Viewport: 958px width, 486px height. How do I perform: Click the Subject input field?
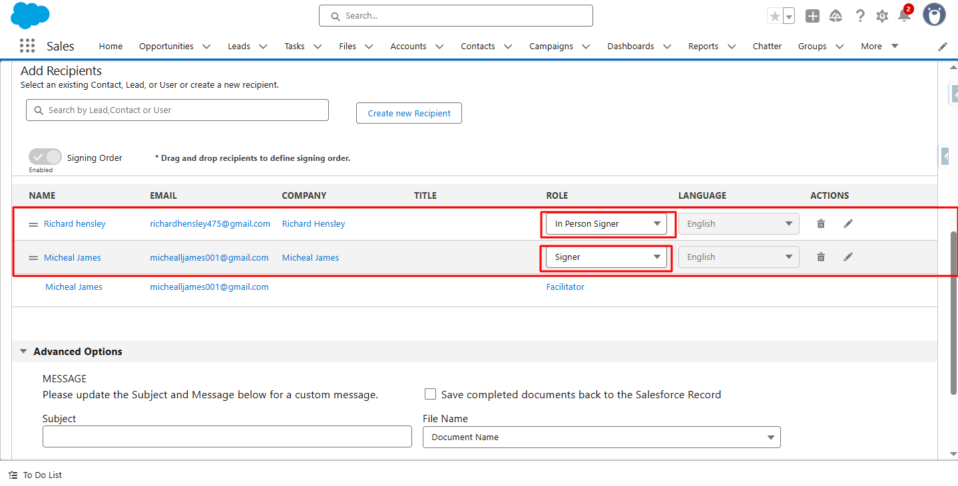tap(227, 437)
